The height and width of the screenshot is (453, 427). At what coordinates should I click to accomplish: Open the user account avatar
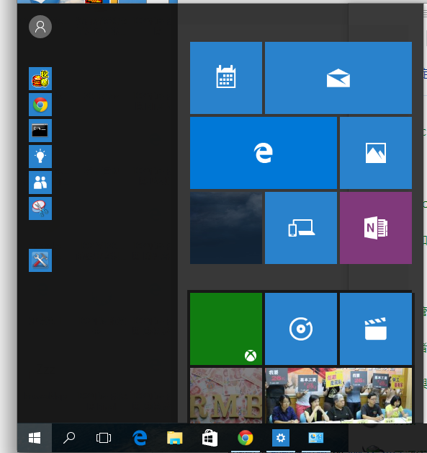tap(40, 27)
